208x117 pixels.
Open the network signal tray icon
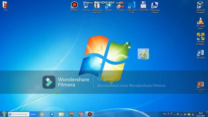coord(182,114)
